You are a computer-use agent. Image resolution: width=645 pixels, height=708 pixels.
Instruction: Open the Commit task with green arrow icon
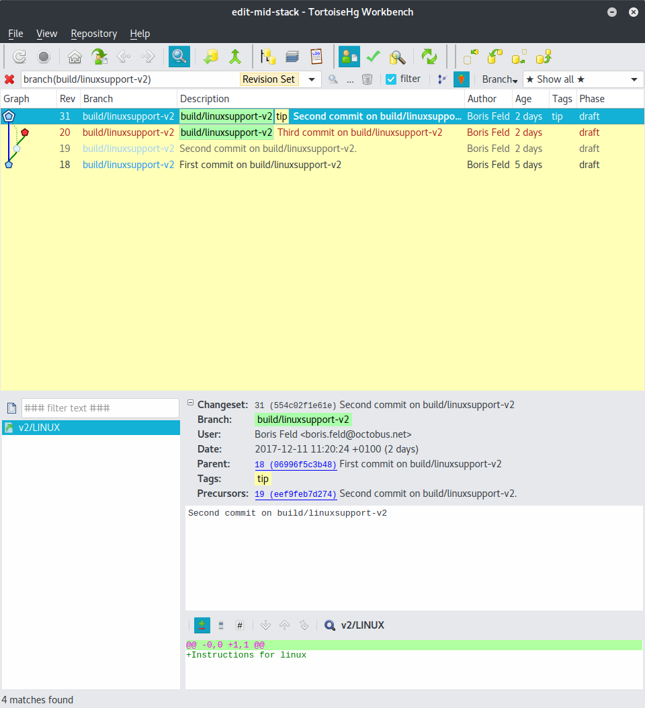[x=235, y=57]
